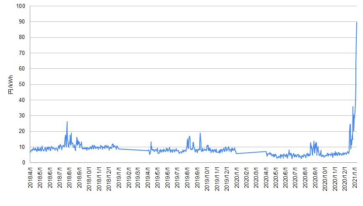Select the 2020/12/1 date label
363x206 pixels.
point(345,179)
